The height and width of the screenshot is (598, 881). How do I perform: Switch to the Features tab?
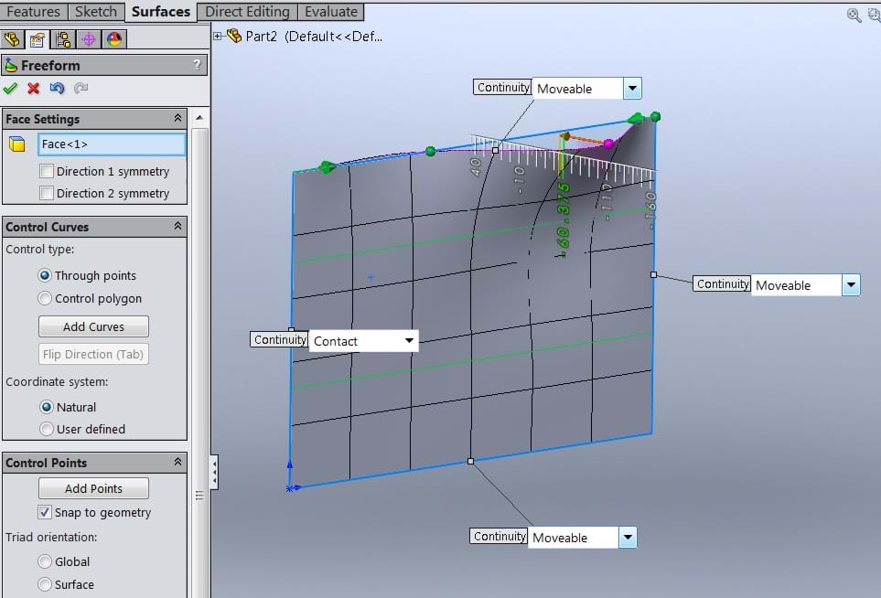point(33,12)
